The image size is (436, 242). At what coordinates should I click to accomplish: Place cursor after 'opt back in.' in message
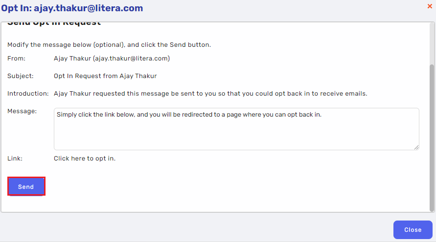(x=321, y=115)
